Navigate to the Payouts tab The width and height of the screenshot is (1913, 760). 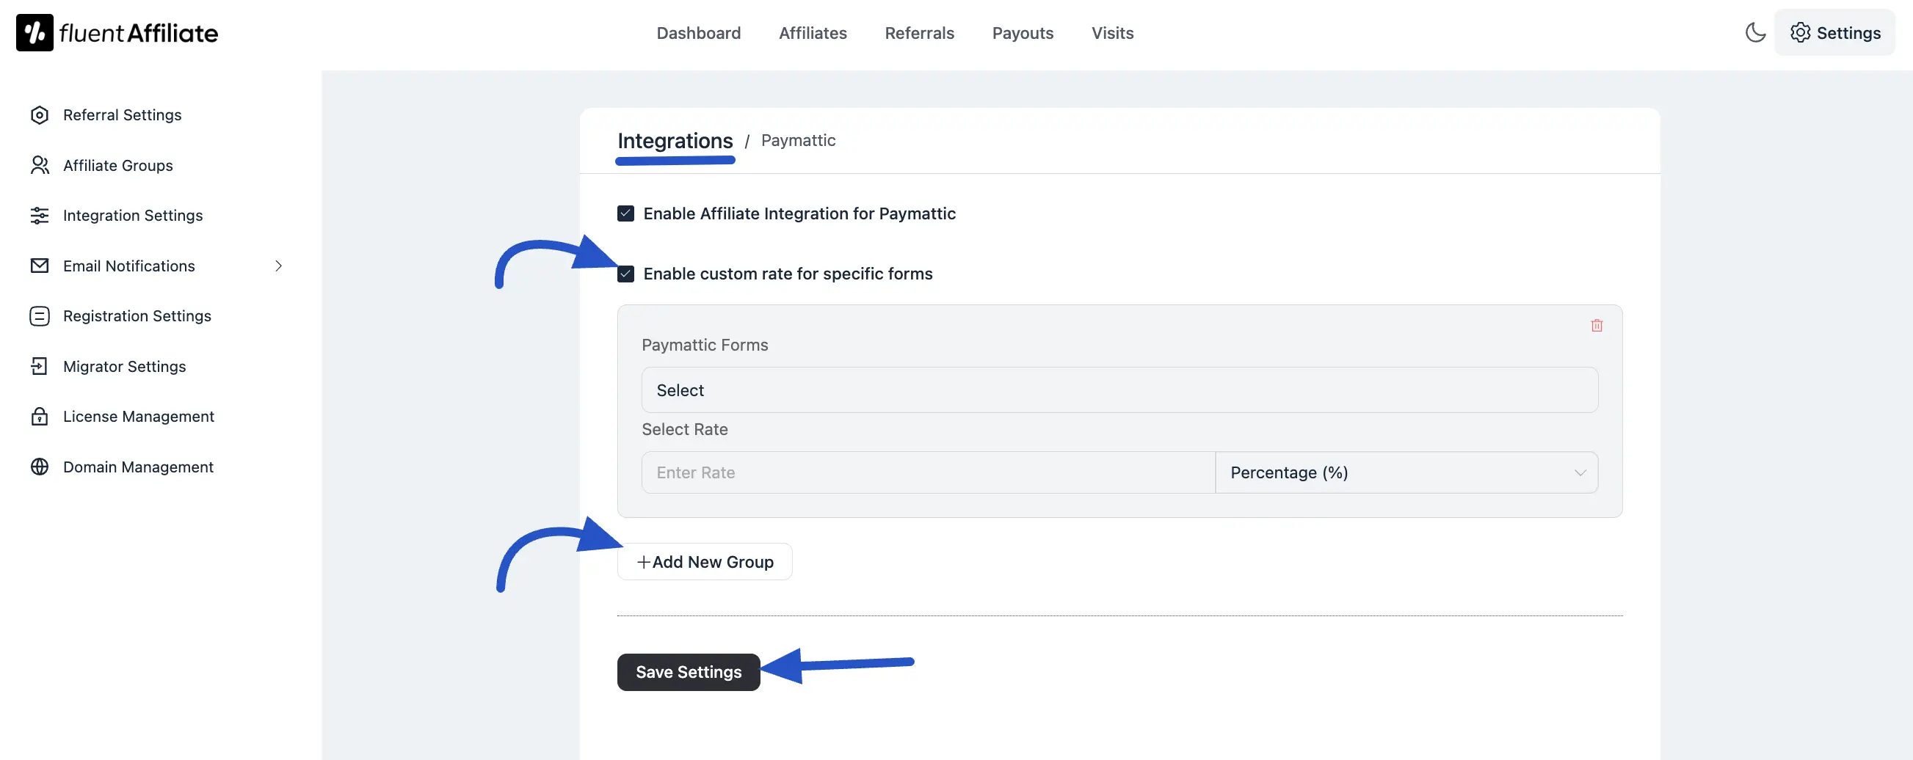1022,33
